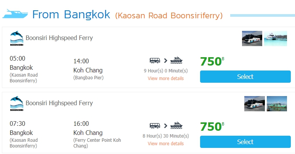Click Boonsiri Highspeed Ferry name in first listing
This screenshot has height=154, width=295.
pyautogui.click(x=59, y=38)
